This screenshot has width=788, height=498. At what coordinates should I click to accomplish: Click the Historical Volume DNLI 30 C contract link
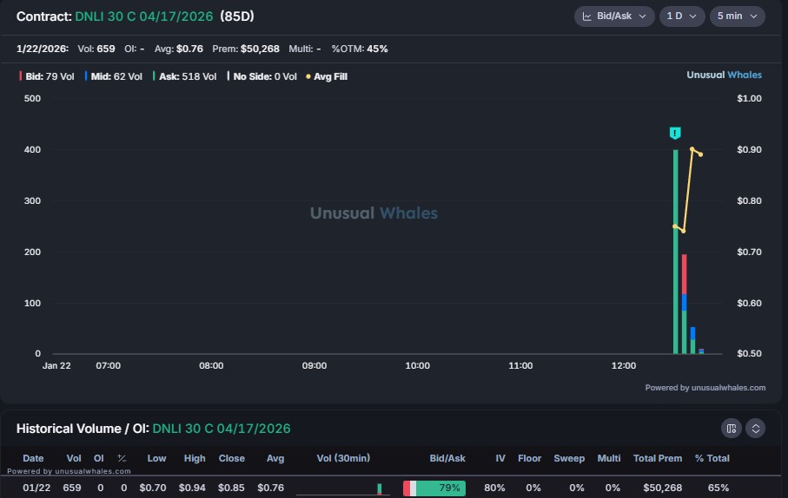tap(222, 429)
